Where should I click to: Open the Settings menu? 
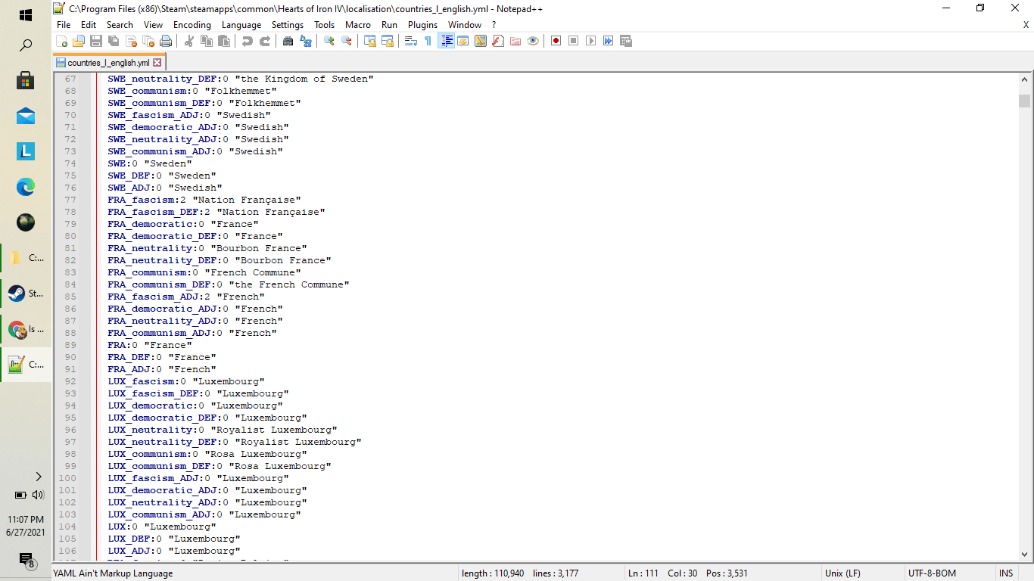[x=288, y=25]
